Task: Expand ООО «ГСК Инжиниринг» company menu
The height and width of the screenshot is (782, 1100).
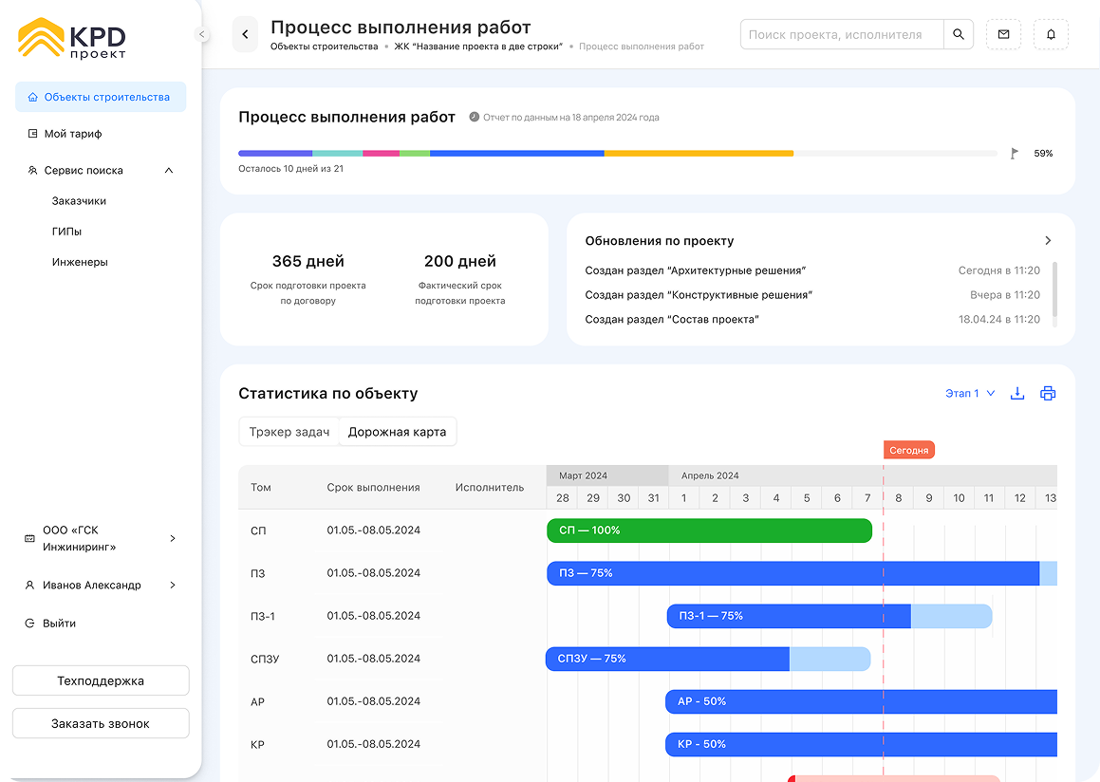Action: point(172,539)
